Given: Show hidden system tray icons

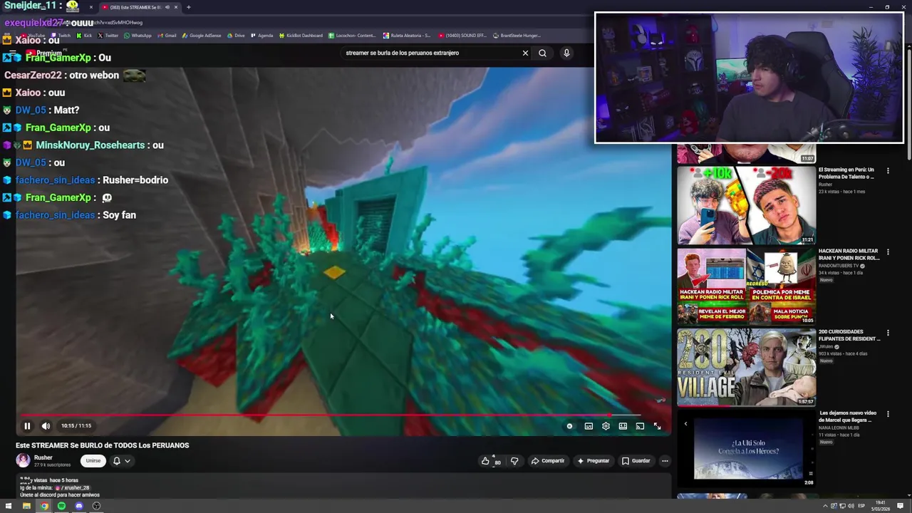Looking at the screenshot, I should (826, 507).
